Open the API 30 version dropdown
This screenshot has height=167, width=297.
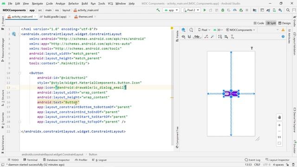[218, 30]
